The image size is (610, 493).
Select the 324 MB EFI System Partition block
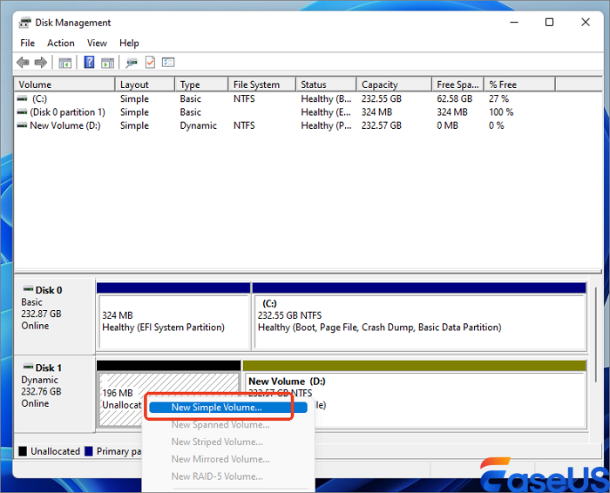(x=173, y=321)
